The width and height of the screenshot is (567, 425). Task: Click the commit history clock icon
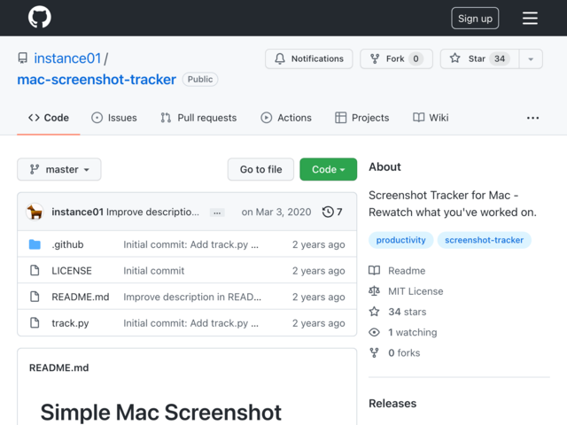pos(328,212)
